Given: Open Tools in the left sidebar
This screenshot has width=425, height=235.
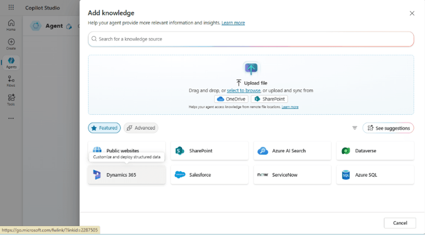Looking at the screenshot, I should 11,100.
